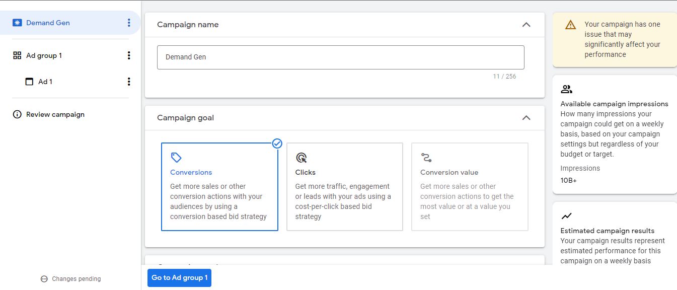Select the Conversions campaign goal card

click(x=219, y=187)
